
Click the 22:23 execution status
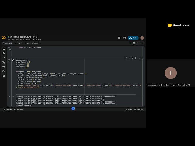click(x=129, y=109)
